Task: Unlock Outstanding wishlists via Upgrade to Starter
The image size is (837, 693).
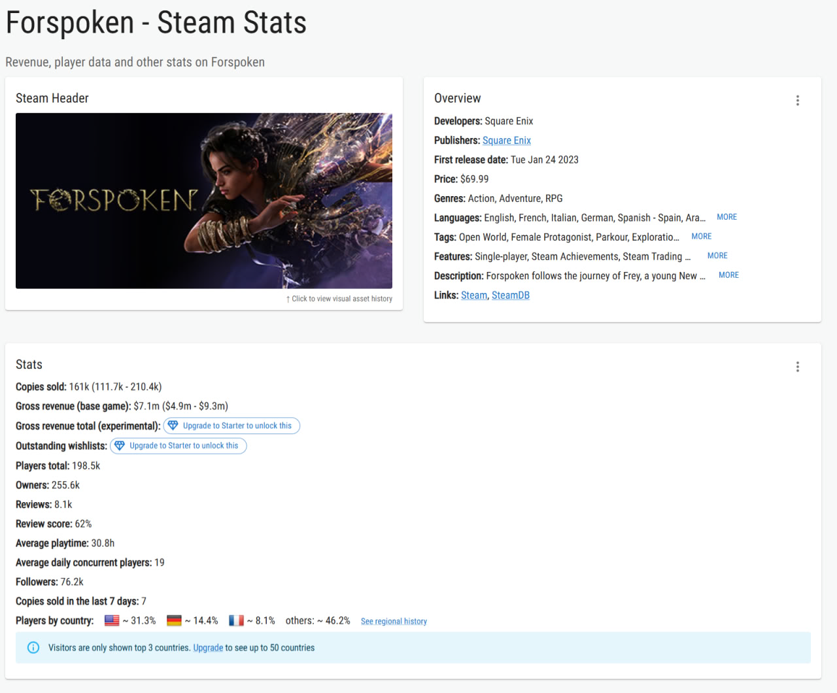Action: point(179,446)
